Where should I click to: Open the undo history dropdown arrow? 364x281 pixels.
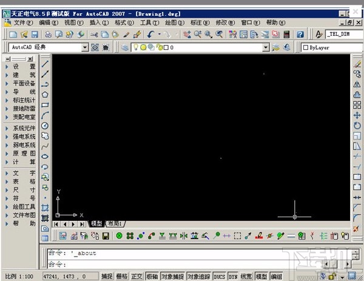(160, 35)
